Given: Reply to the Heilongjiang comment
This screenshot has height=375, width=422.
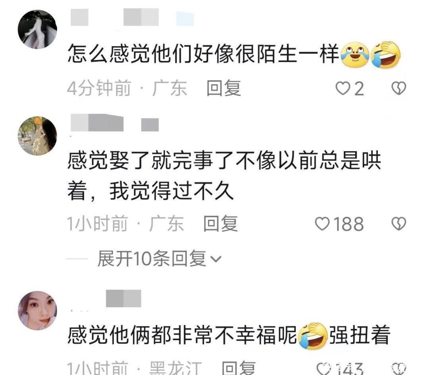Looking at the screenshot, I should point(238,368).
